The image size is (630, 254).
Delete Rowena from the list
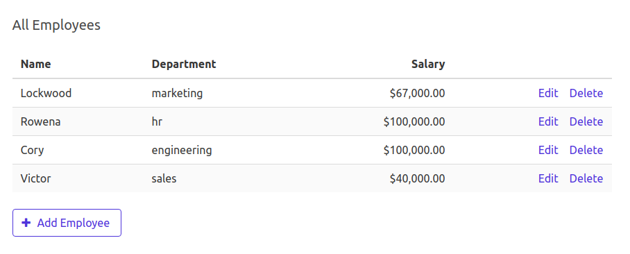tap(586, 121)
